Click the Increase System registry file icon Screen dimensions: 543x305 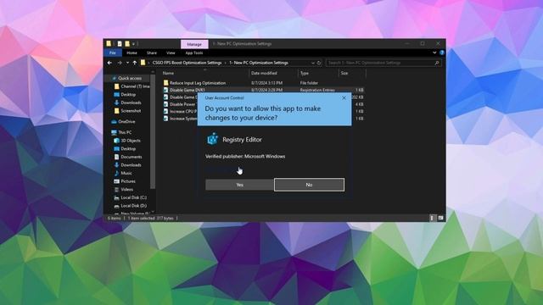pyautogui.click(x=166, y=119)
